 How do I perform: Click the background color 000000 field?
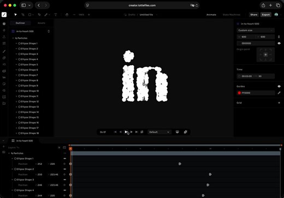coord(256,44)
